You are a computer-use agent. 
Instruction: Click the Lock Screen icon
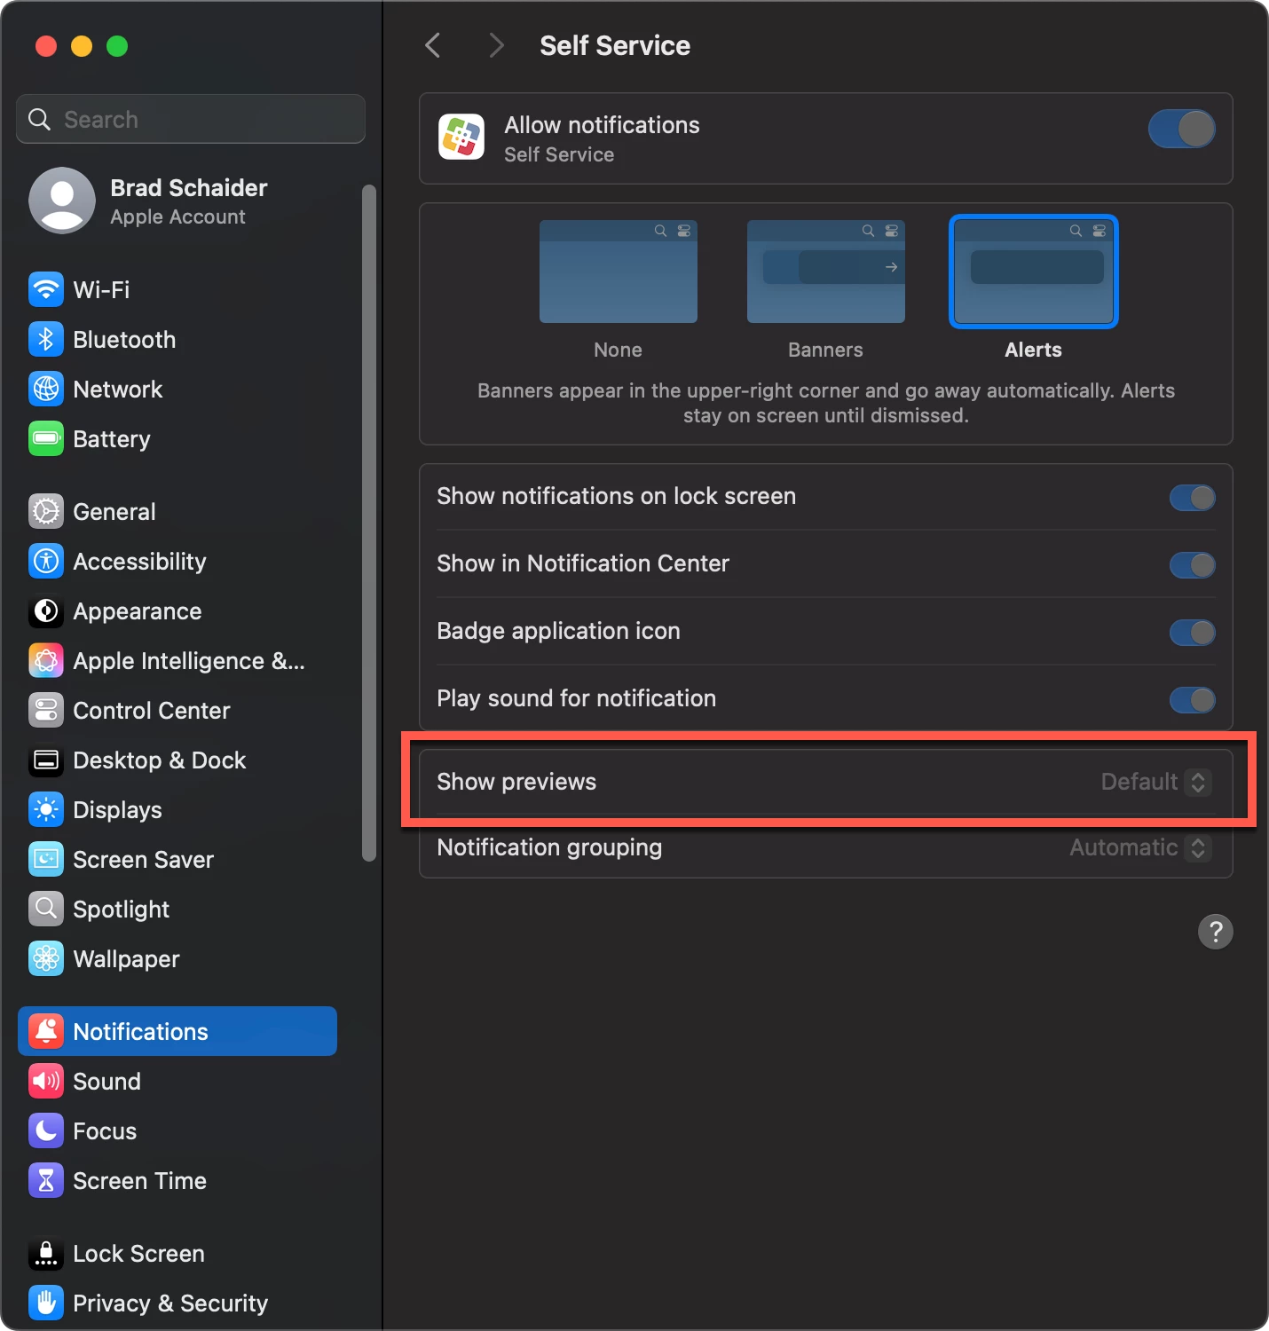[46, 1253]
